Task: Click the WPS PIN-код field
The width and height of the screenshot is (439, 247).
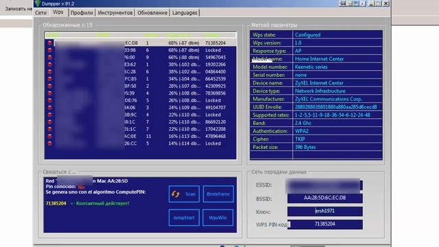Action: click(324, 224)
